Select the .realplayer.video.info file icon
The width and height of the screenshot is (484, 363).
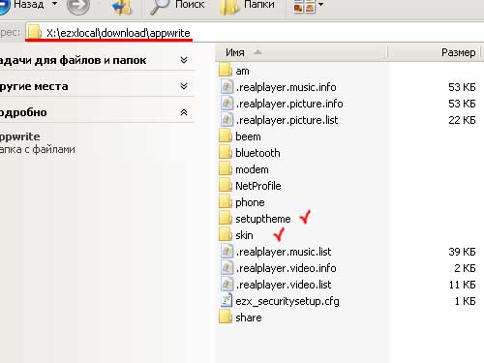coord(227,268)
